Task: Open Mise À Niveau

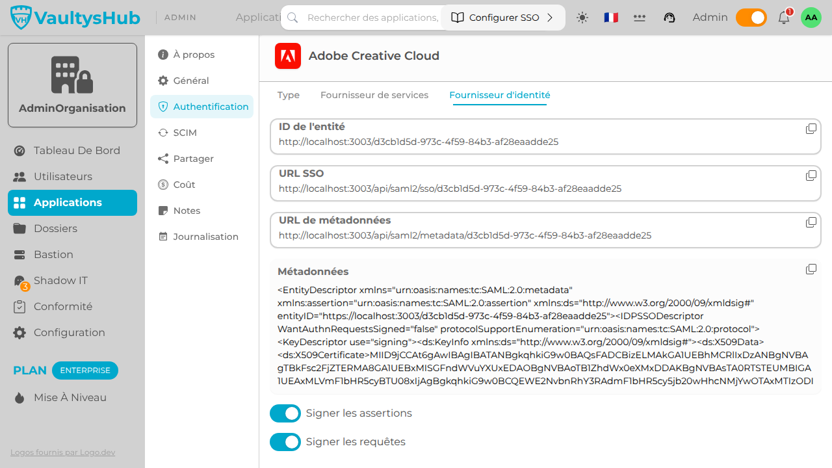Action: tap(72, 398)
